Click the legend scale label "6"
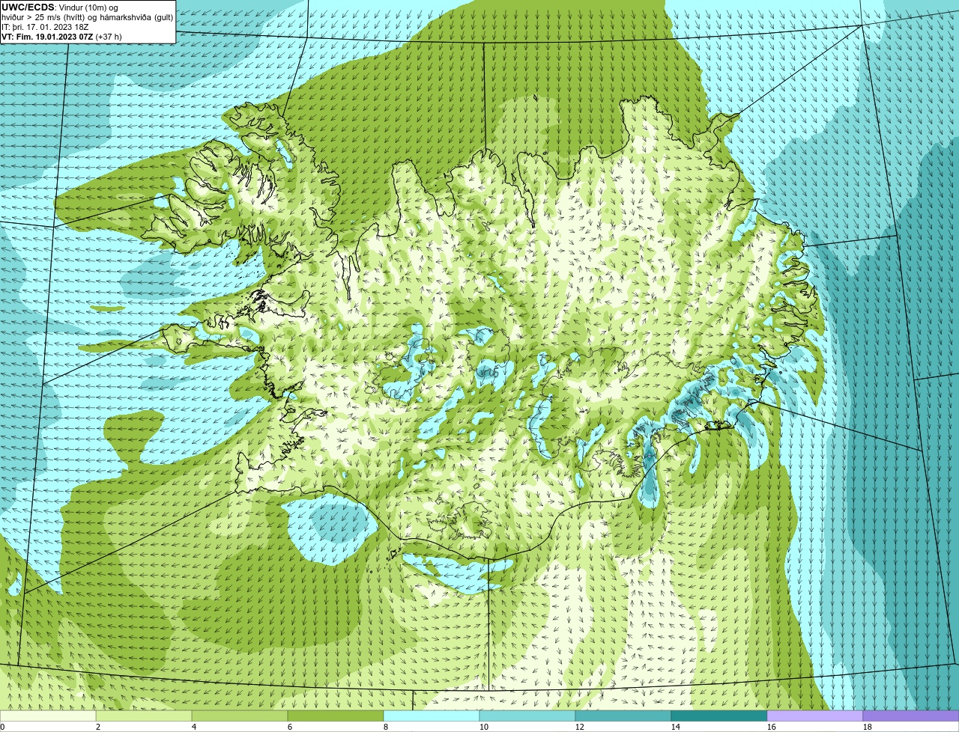 [290, 727]
